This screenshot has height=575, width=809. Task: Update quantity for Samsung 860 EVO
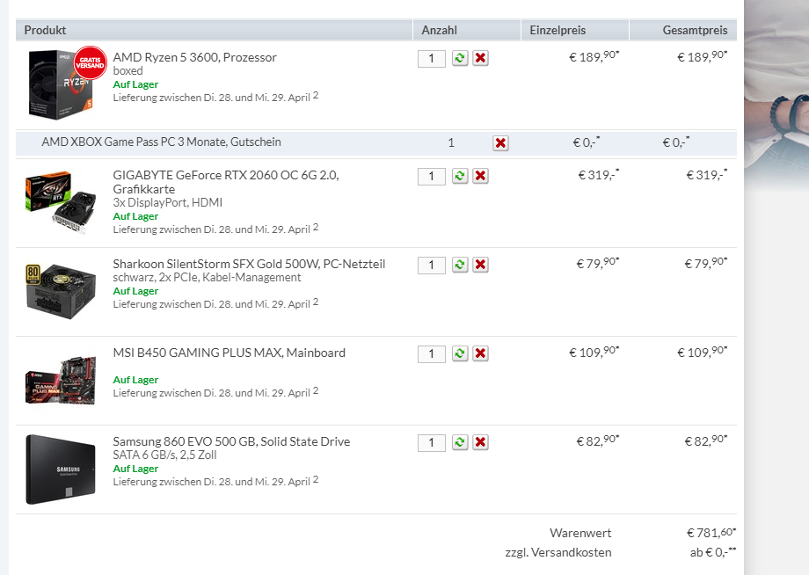pos(460,442)
